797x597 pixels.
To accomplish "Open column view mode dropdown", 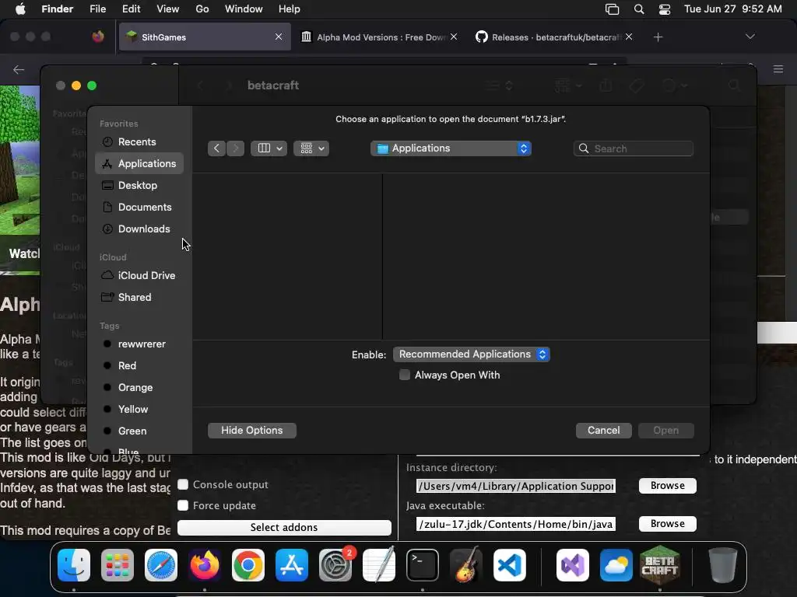I will coord(269,148).
